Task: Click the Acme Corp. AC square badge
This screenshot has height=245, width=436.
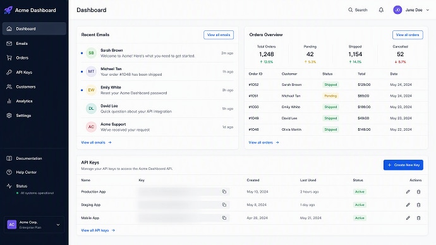Action: 11,224
